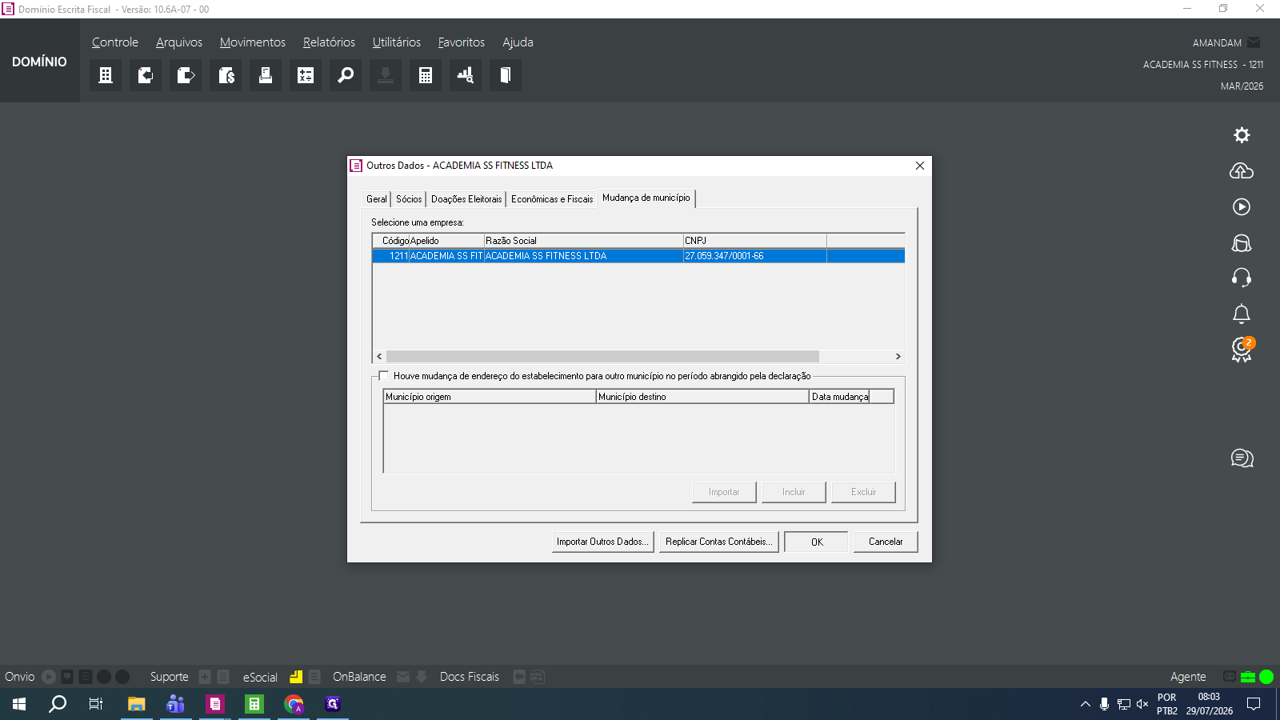Click the document export arrow toolbar icon
The width and height of the screenshot is (1280, 720).
pyautogui.click(x=186, y=75)
